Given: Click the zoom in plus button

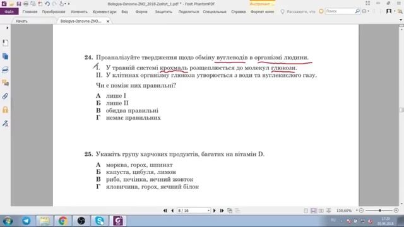Looking at the screenshot, I should [x=396, y=211].
